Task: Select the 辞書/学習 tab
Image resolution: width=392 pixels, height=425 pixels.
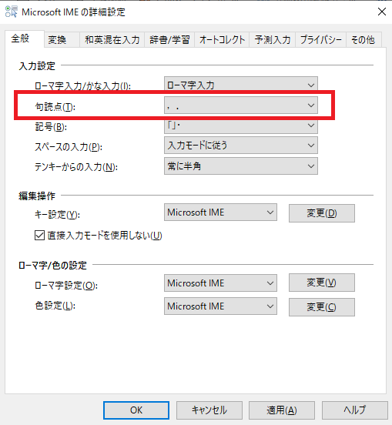Action: tap(169, 40)
